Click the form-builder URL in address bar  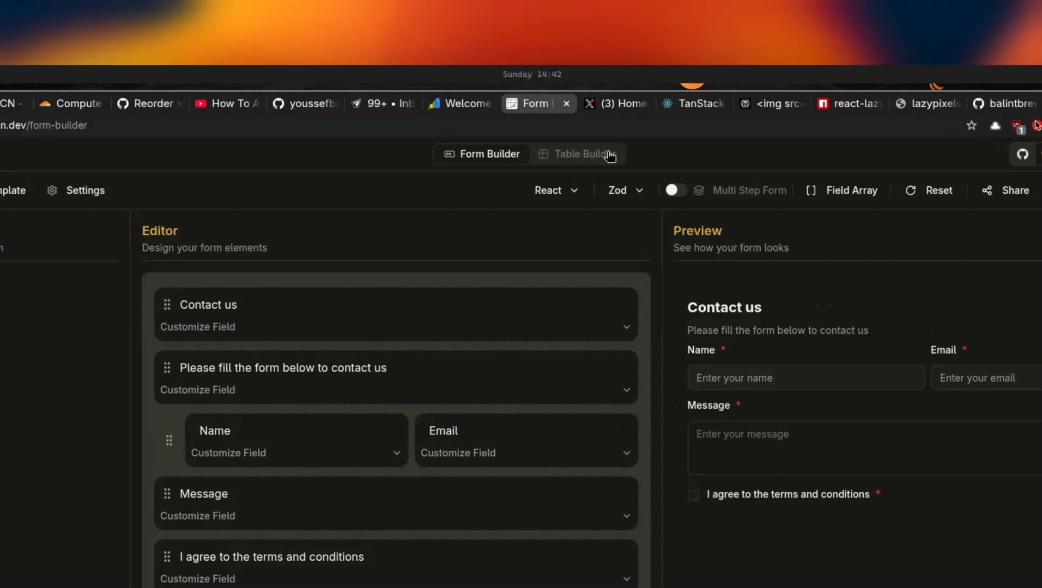pos(44,125)
